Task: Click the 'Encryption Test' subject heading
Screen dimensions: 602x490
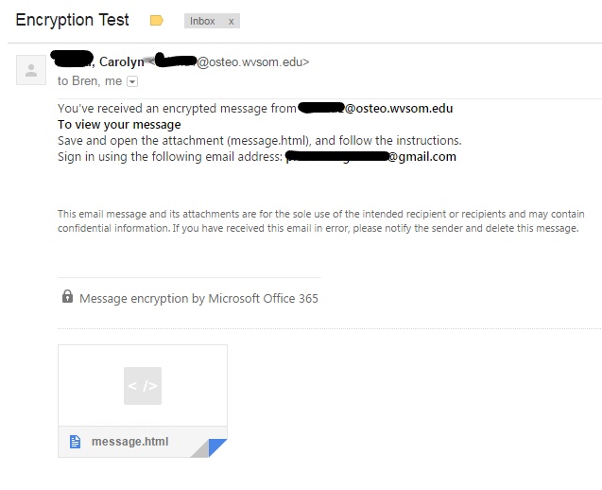Action: 72,20
